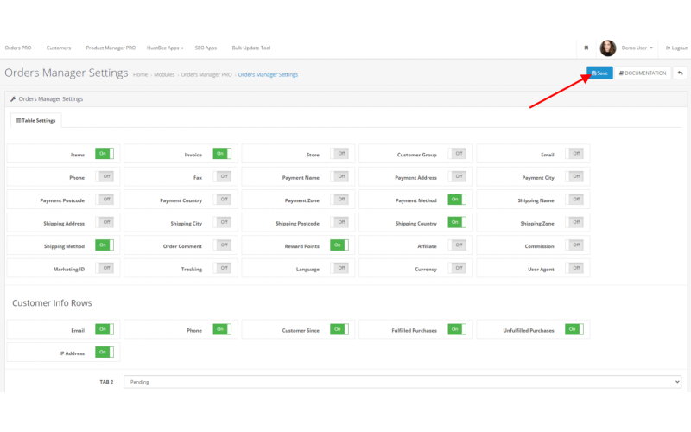The image size is (691, 432).
Task: Log out using the Logout link
Action: click(676, 48)
